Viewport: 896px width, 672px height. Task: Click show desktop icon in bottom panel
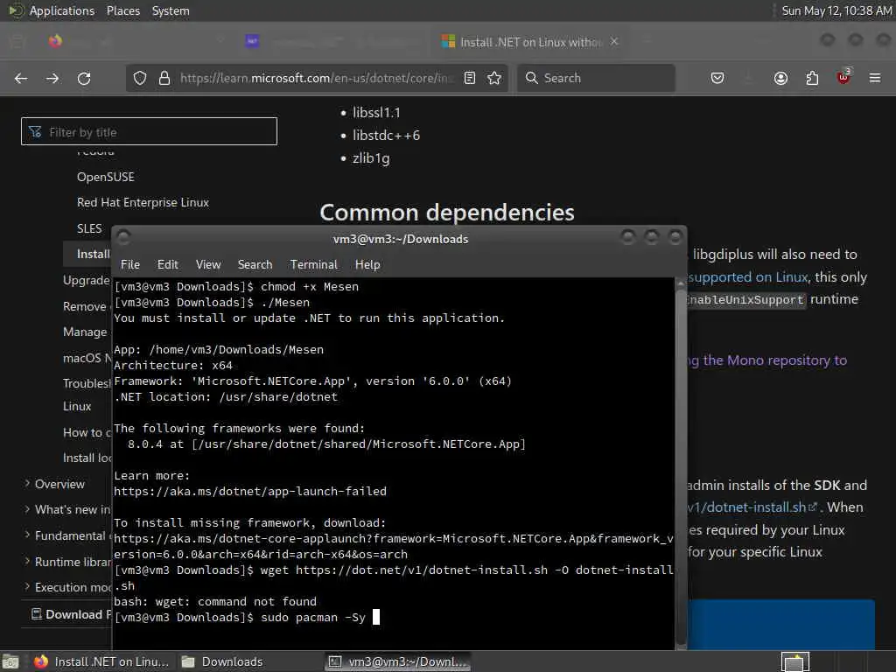(10, 661)
